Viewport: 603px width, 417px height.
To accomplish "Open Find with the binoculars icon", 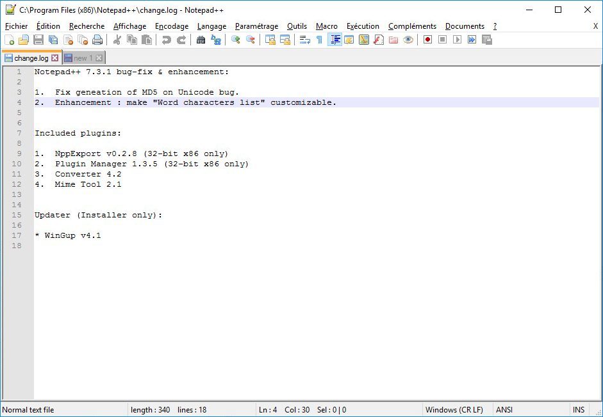I will (201, 40).
